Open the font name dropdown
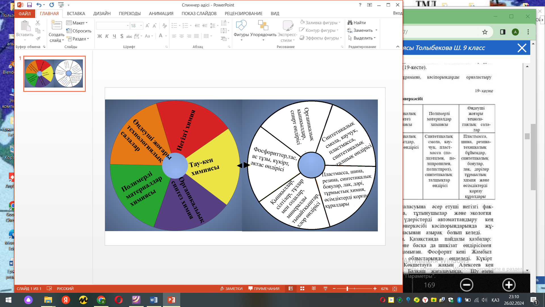545x307 pixels. (127, 26)
